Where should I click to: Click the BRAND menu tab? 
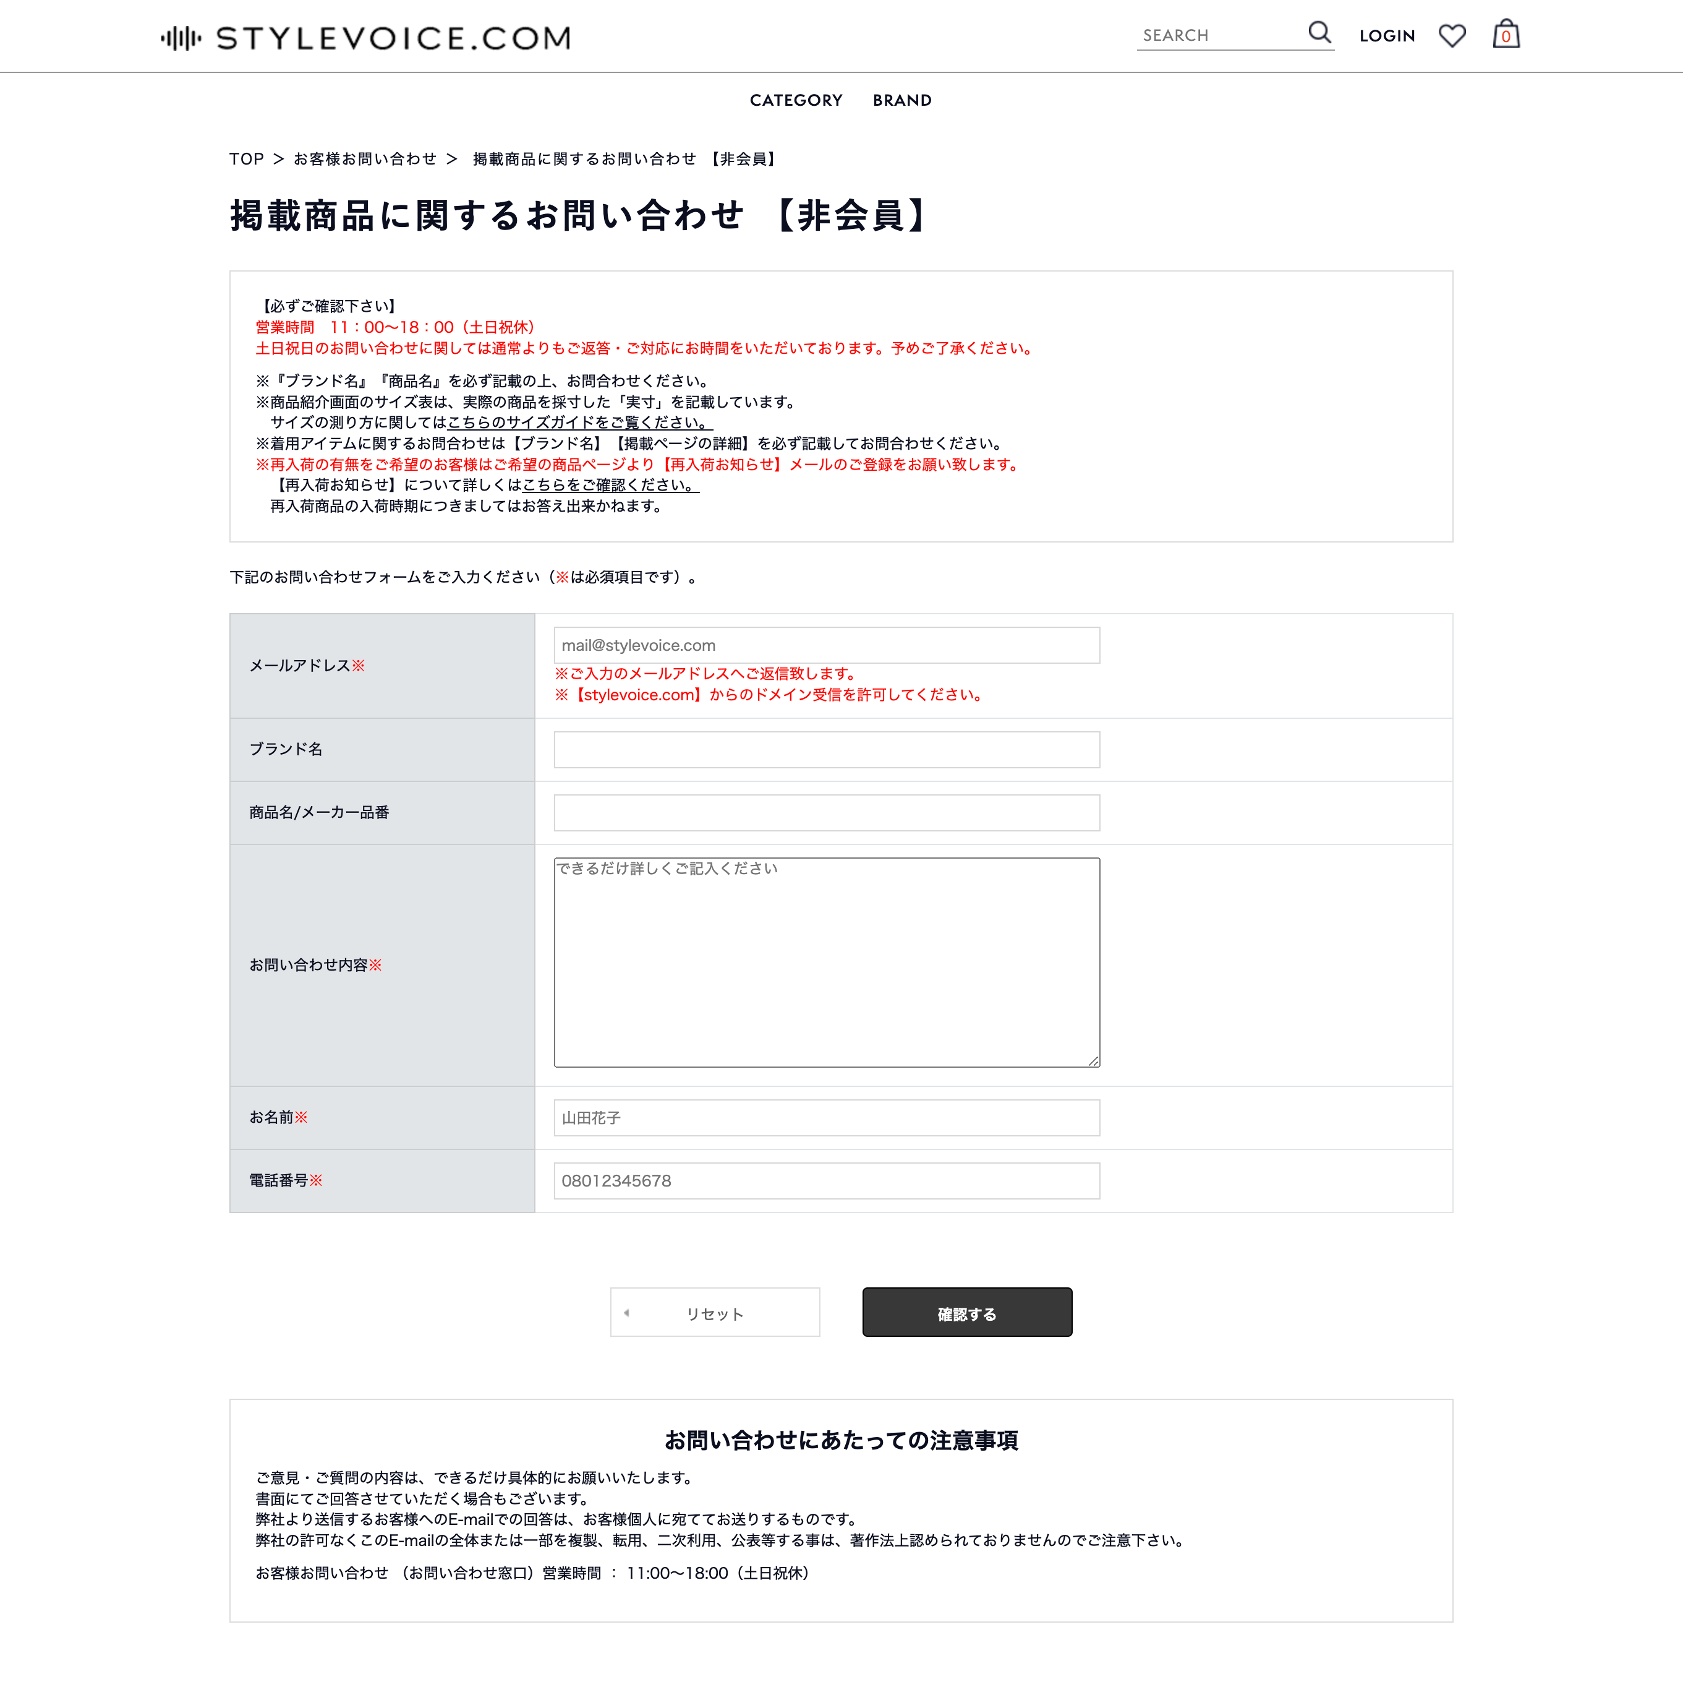[x=901, y=99]
